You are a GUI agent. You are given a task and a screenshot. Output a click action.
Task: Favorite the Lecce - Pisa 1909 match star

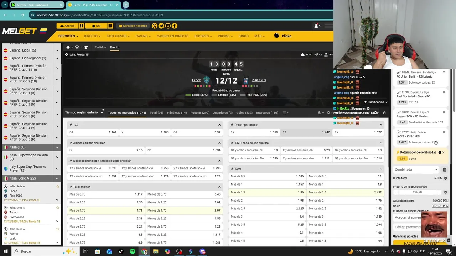click(x=58, y=186)
